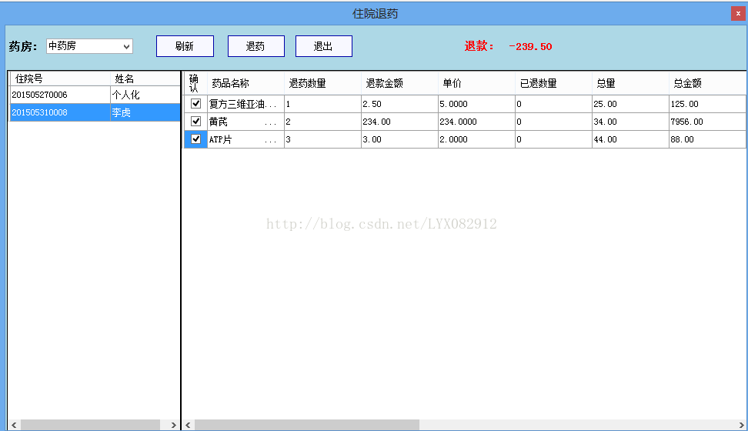Click the refund total -239.50 value
The width and height of the screenshot is (748, 431).
pyautogui.click(x=530, y=47)
